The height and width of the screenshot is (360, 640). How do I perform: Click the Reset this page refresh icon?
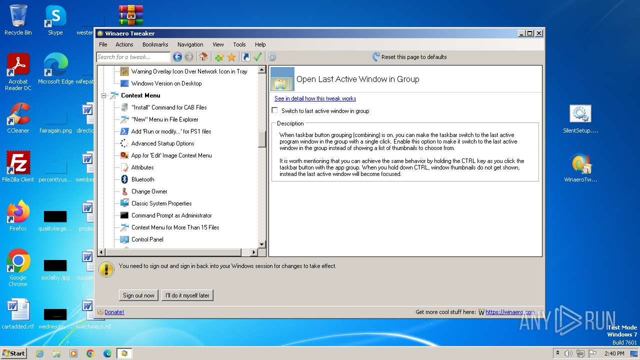click(376, 57)
